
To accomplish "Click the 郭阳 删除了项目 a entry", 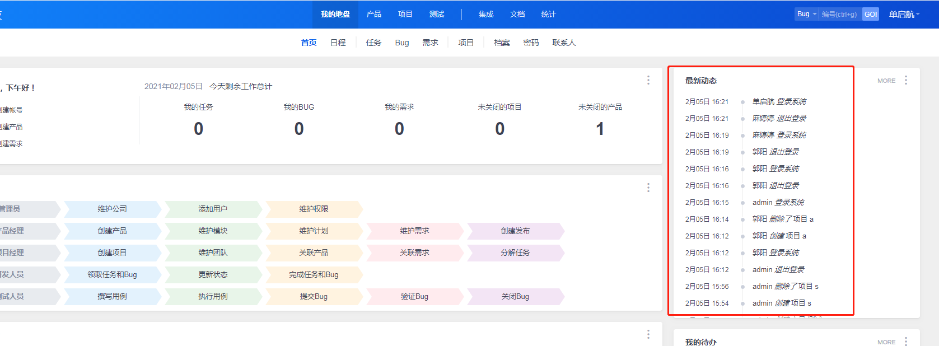I will click(783, 219).
